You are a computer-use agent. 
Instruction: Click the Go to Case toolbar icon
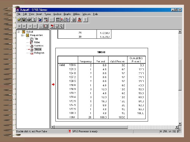click(x=63, y=19)
